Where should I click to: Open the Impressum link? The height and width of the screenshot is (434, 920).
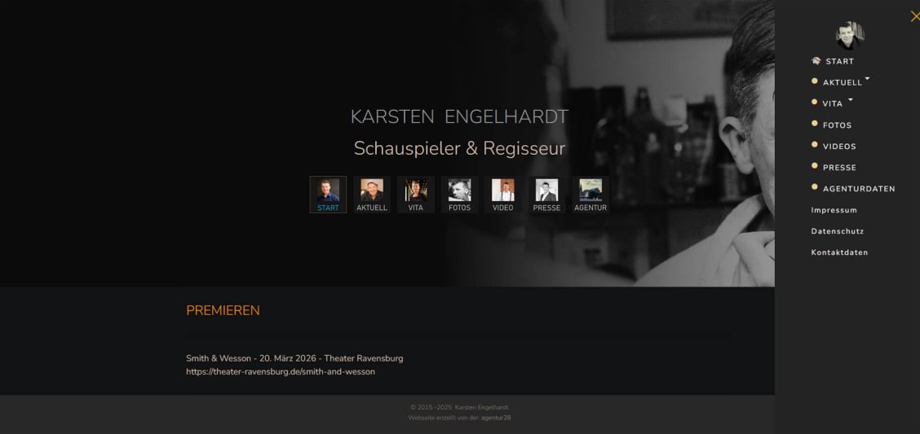coord(834,210)
